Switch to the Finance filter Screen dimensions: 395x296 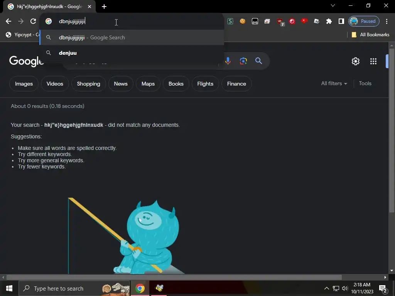[x=236, y=84]
